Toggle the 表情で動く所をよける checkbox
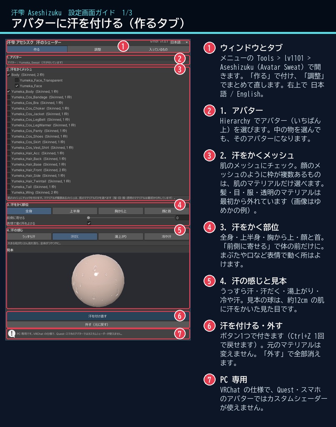336x427 pixels. click(89, 224)
